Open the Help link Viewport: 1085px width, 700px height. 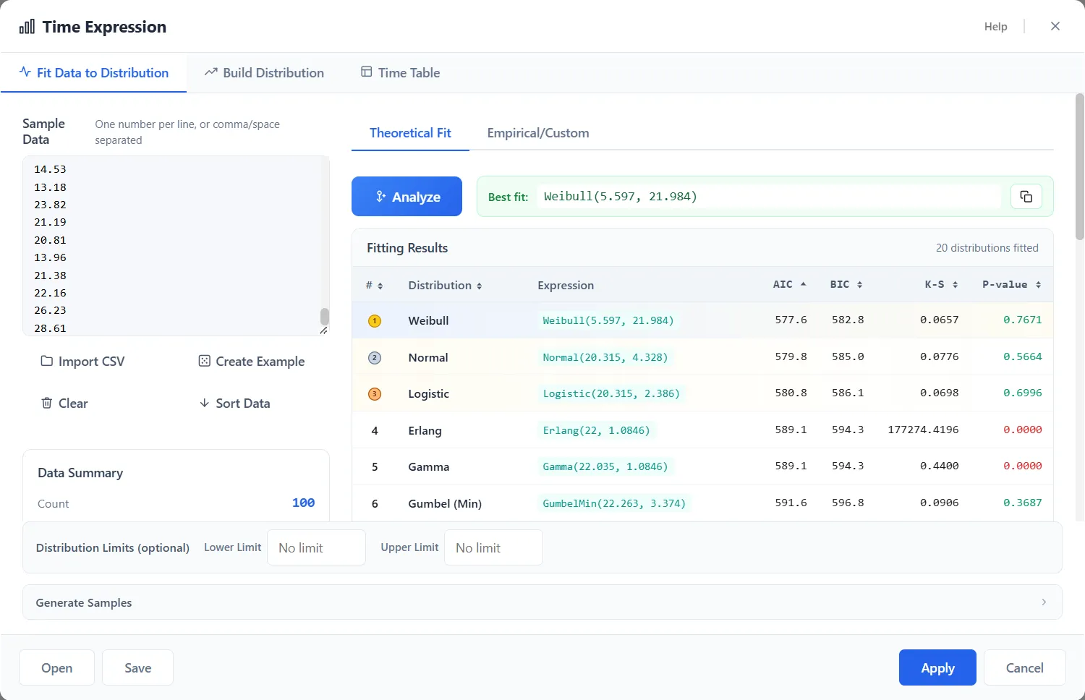tap(995, 27)
